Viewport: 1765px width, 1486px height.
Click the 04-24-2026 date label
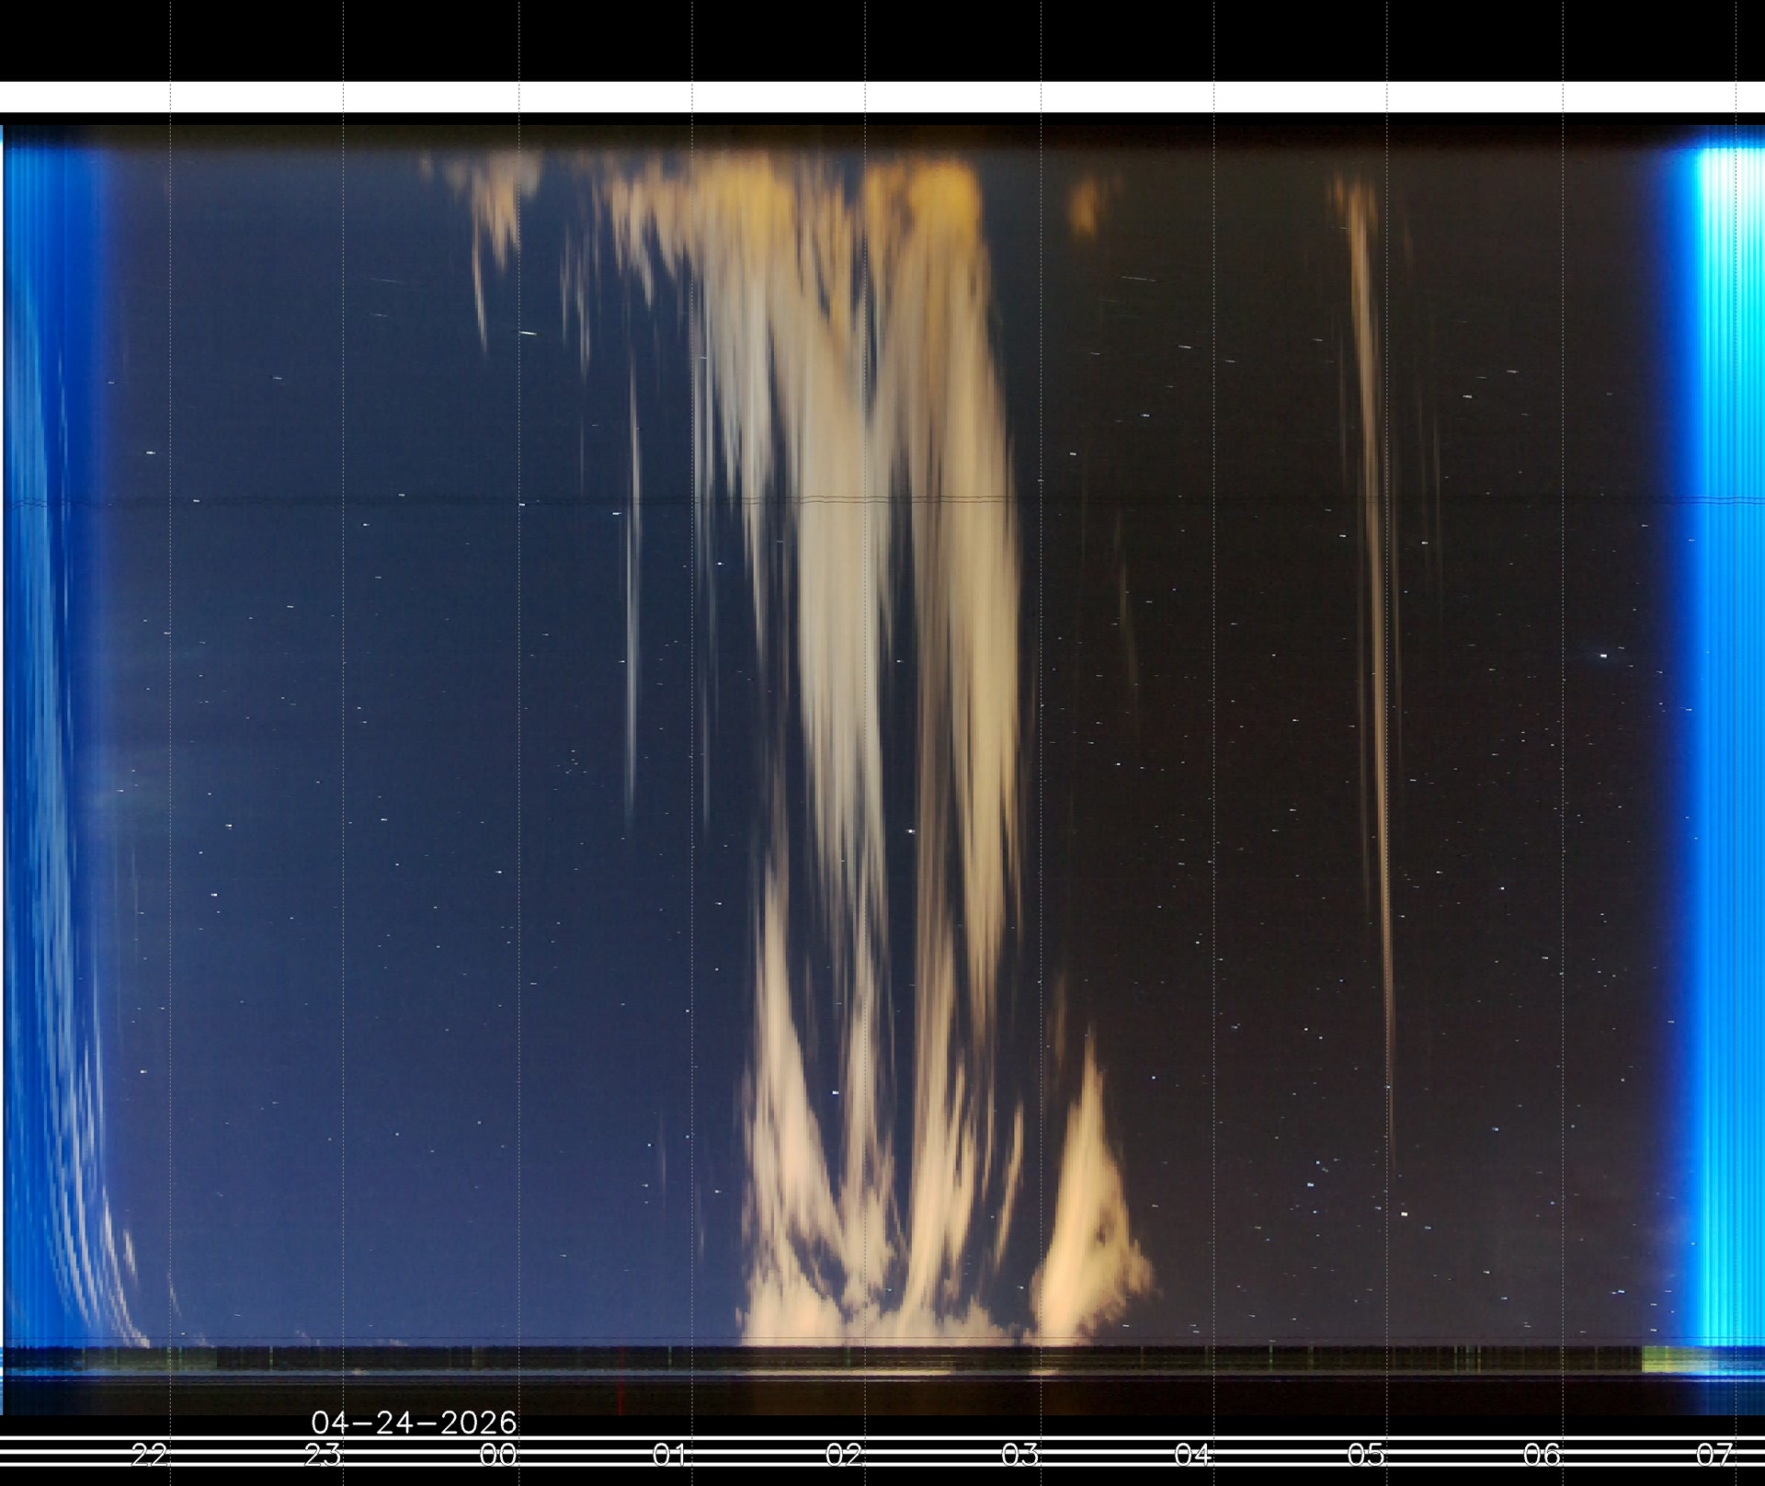[414, 1423]
